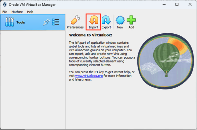Click the Export appliance icon
Image resolution: width=197 pixels, height=130 pixels.
coord(106,22)
